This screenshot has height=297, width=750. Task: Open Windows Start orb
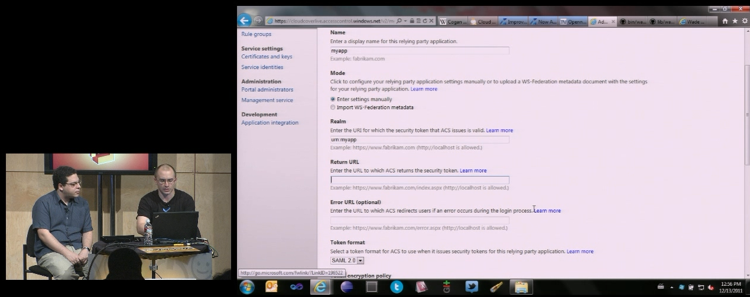pyautogui.click(x=246, y=287)
